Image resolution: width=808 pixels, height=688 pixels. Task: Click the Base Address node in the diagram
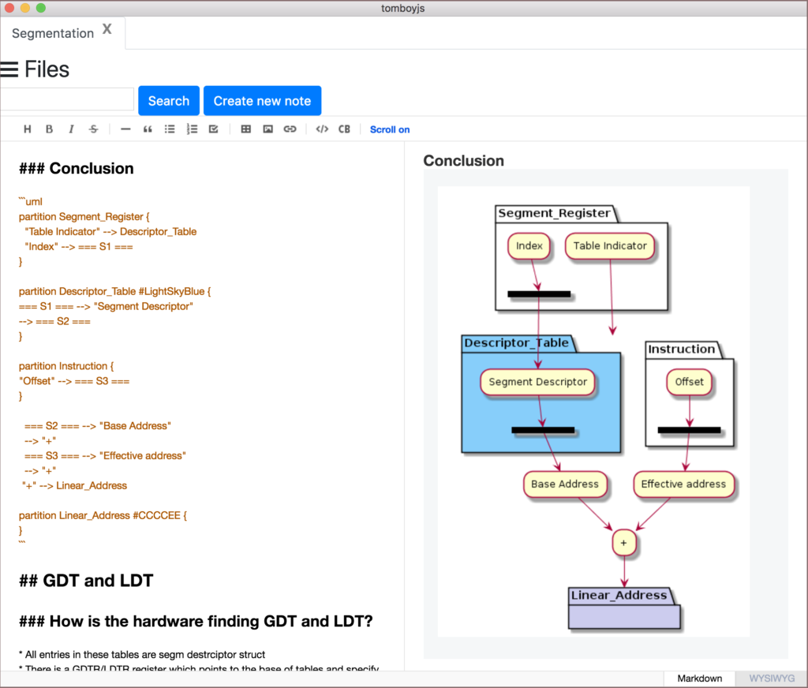coord(565,484)
